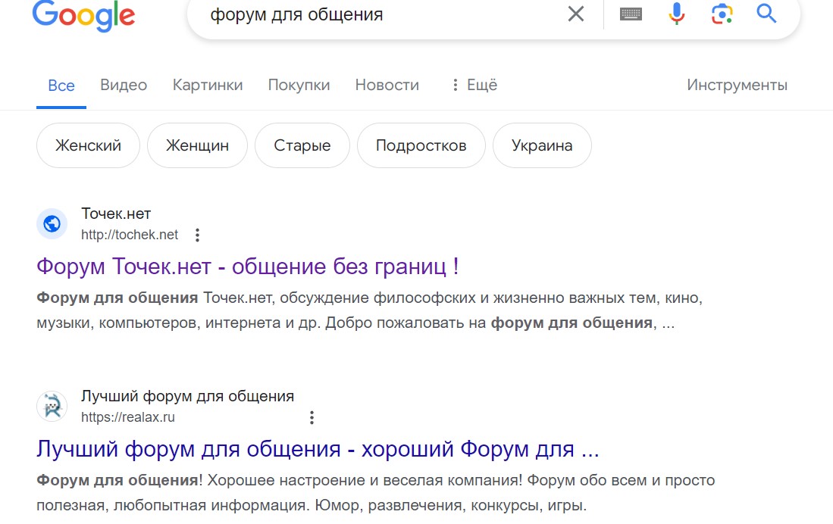Click the Точек.нет site name
833x524 pixels.
coord(116,214)
